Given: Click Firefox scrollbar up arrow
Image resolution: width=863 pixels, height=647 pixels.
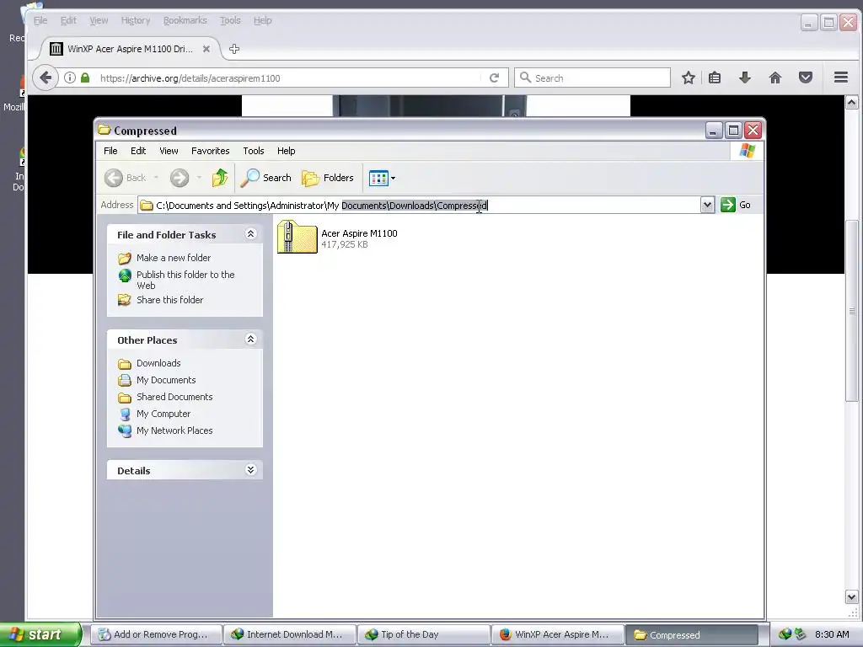Looking at the screenshot, I should (x=851, y=102).
